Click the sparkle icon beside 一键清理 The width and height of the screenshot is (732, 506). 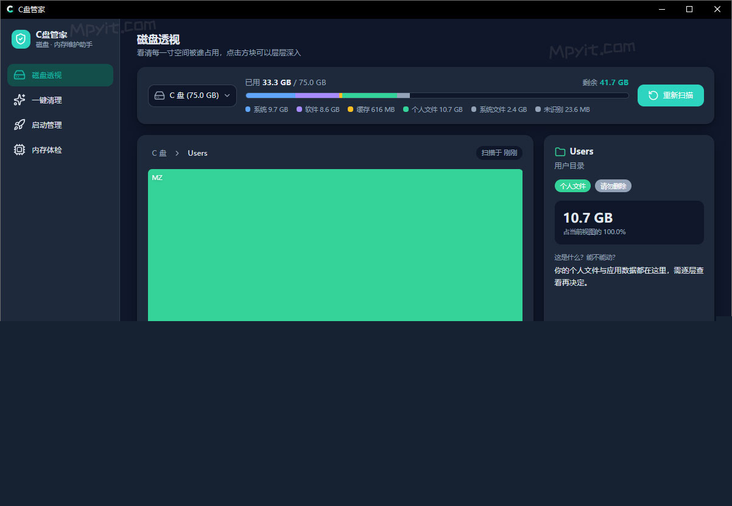tap(19, 100)
